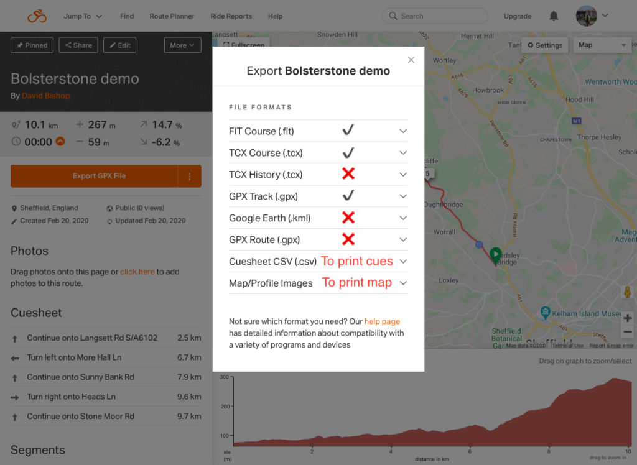Screen dimensions: 637x465
Task: Expand the FIT Course (.fit) format row
Action: (x=318, y=131)
